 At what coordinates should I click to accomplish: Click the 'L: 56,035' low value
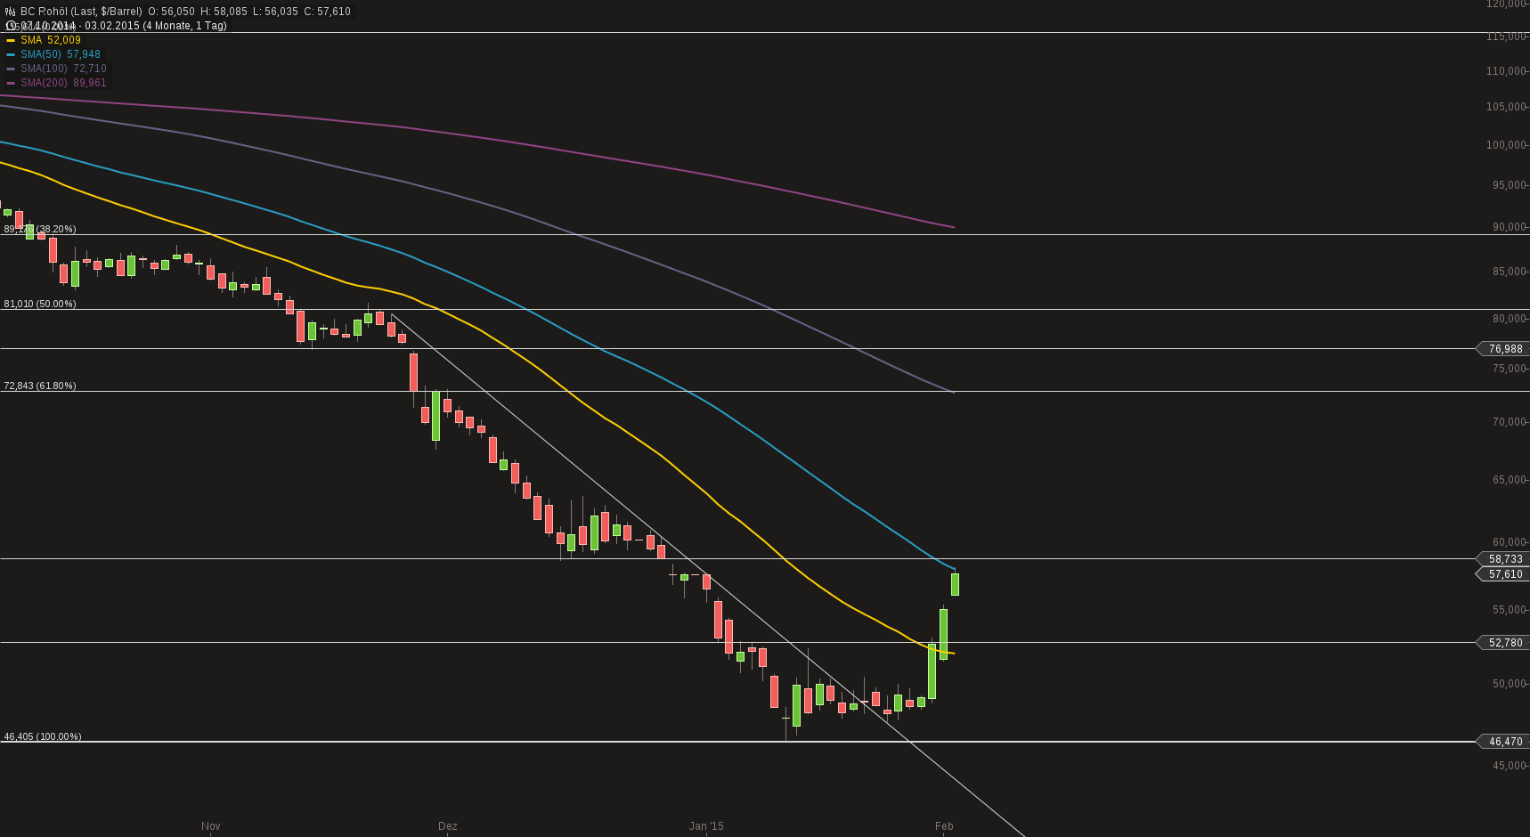tap(274, 12)
